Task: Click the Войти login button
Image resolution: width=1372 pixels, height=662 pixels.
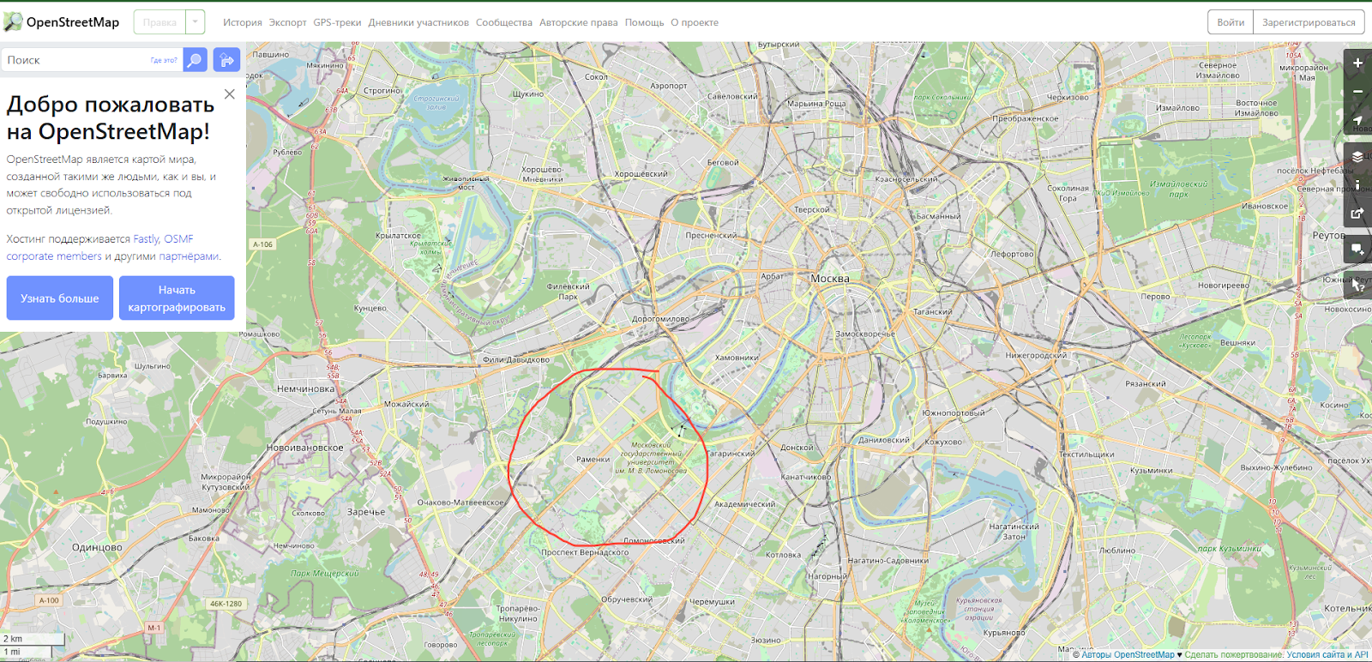Action: (x=1231, y=22)
